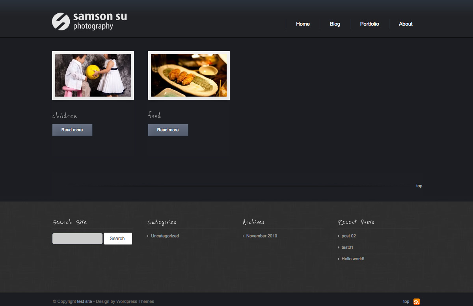Click the food gallery title

click(155, 116)
